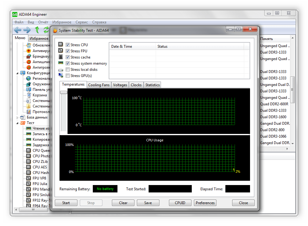Click right arrow of the results horizontal scrollbar

(x=287, y=149)
